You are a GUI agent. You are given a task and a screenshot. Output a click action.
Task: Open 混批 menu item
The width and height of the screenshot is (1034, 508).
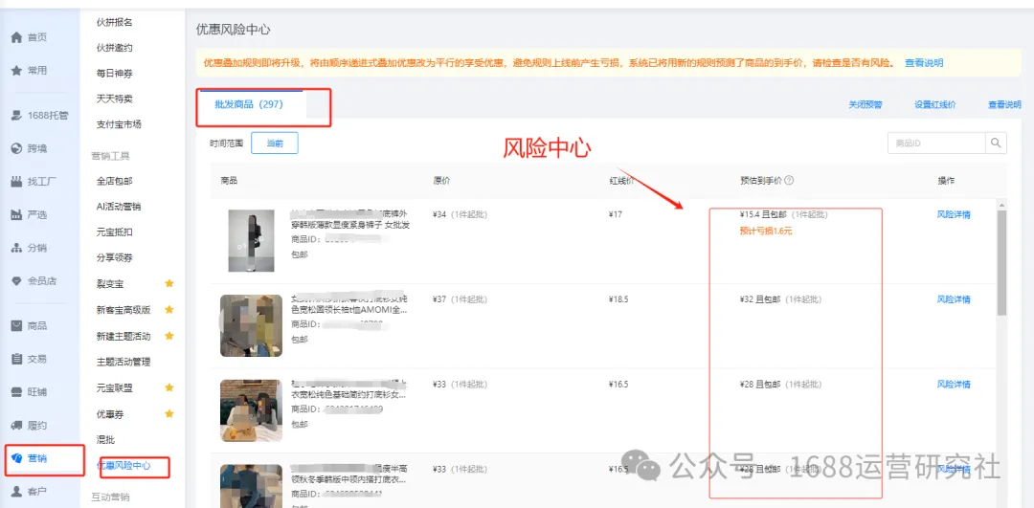point(105,439)
